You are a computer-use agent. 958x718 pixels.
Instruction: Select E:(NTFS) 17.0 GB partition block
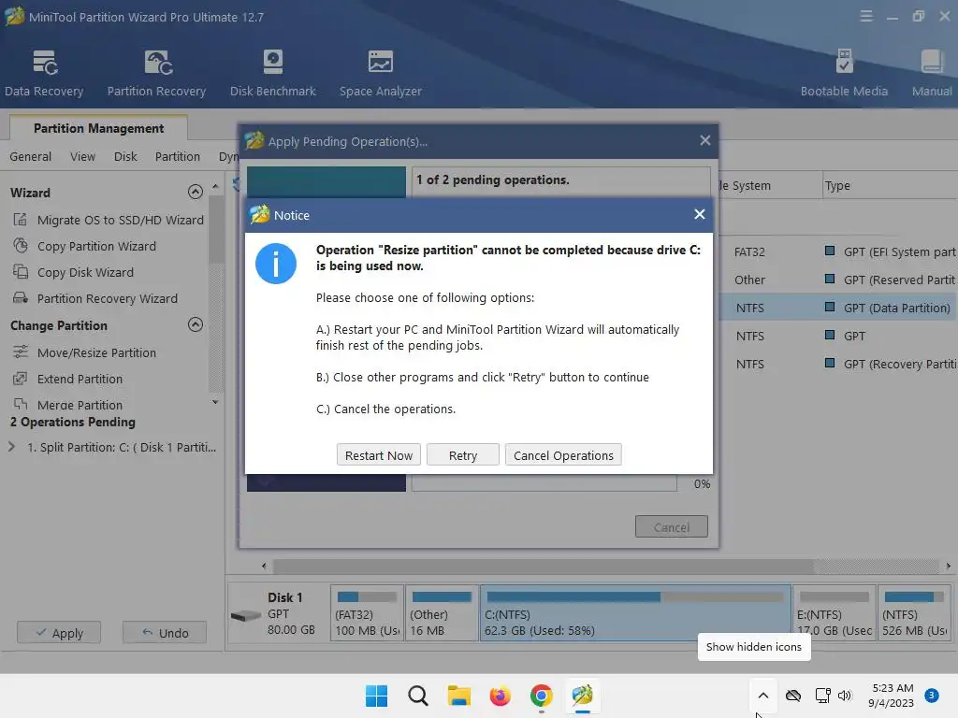[x=834, y=613]
